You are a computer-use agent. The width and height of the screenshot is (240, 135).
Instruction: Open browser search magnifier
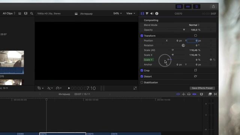point(31,13)
